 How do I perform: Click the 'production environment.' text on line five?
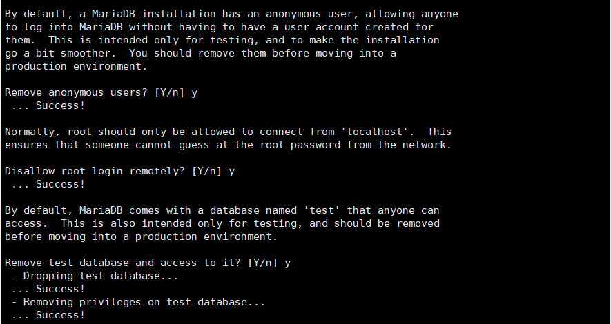point(76,66)
